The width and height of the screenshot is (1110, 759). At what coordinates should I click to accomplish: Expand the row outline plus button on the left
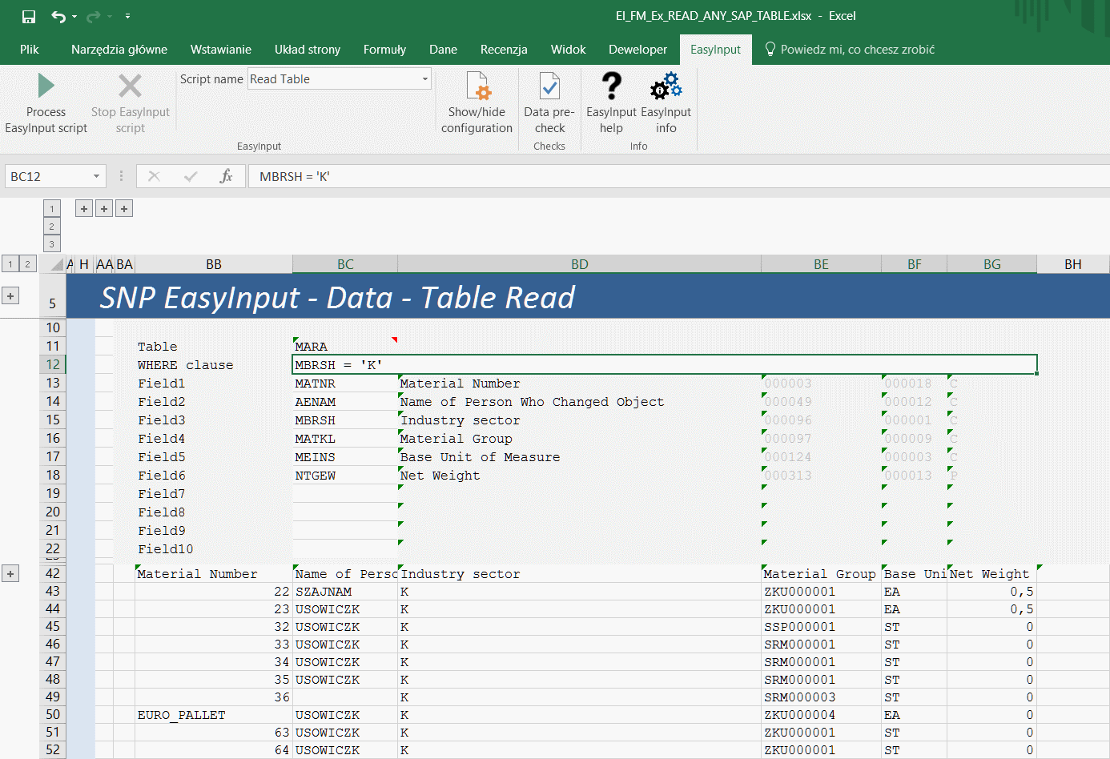click(11, 295)
